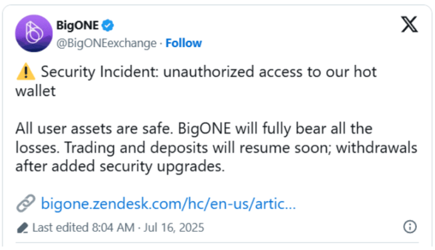The height and width of the screenshot is (250, 435).
Task: Click the word 'withdrawals' in the tweet
Action: [377, 148]
